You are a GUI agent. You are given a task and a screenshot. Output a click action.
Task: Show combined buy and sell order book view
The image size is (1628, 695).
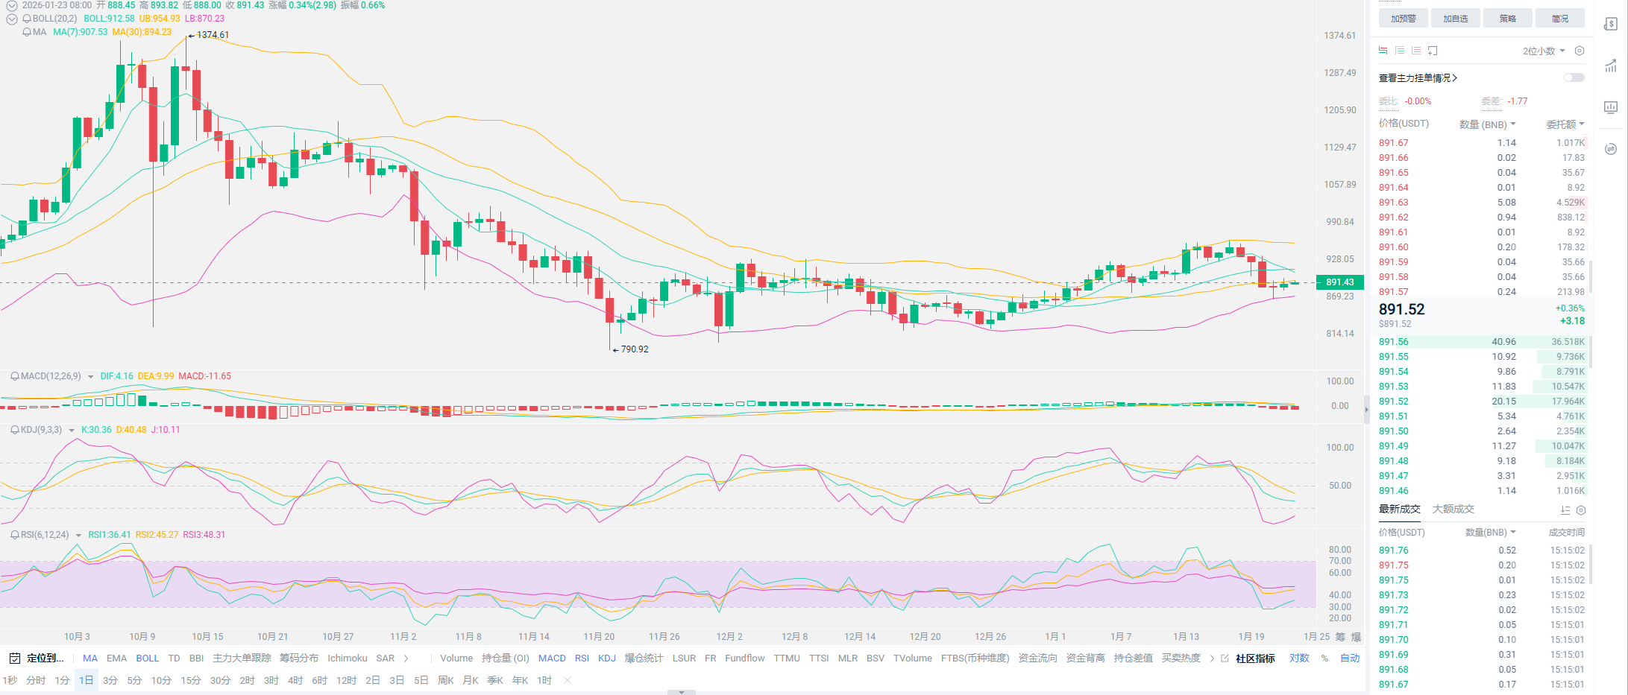pyautogui.click(x=1383, y=51)
